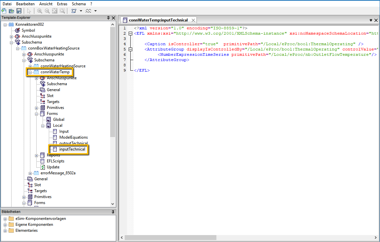
Task: Switch to the connWaterTemp:inputTechnical tab
Action: 158,20
